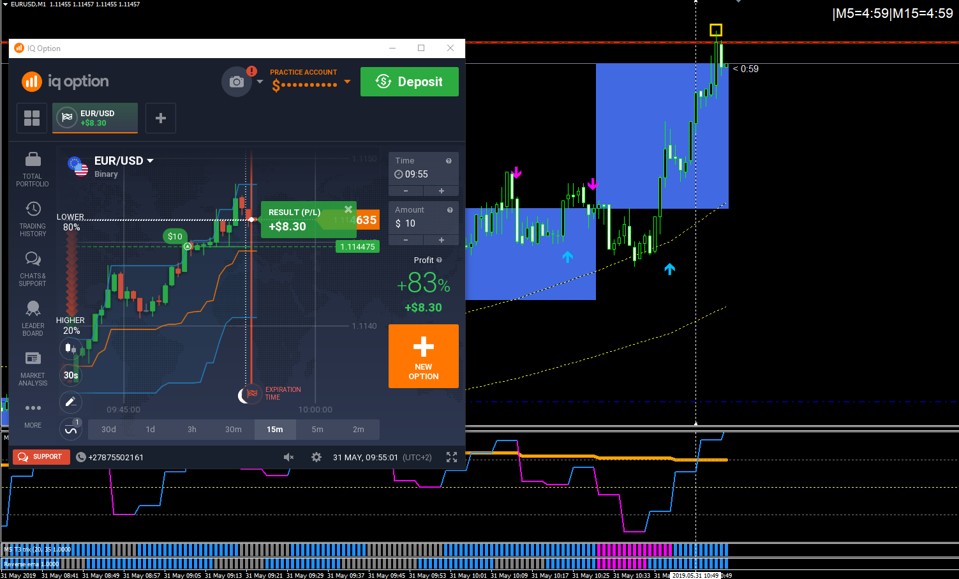This screenshot has height=579, width=959.
Task: Increase trade amount with plus
Action: point(441,240)
